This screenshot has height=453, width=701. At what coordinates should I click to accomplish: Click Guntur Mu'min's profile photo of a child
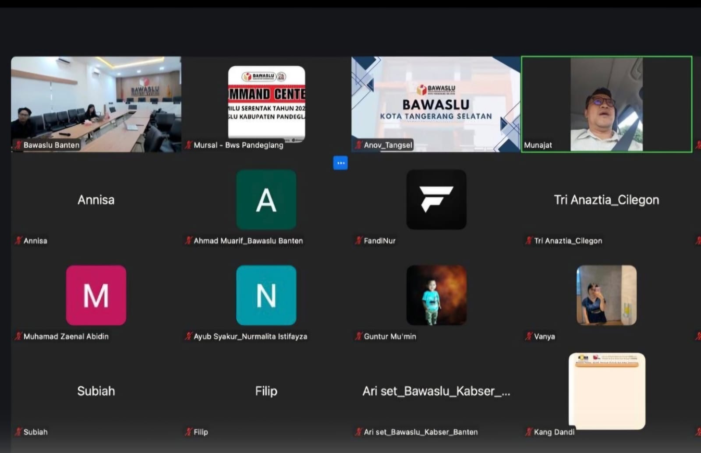(436, 295)
